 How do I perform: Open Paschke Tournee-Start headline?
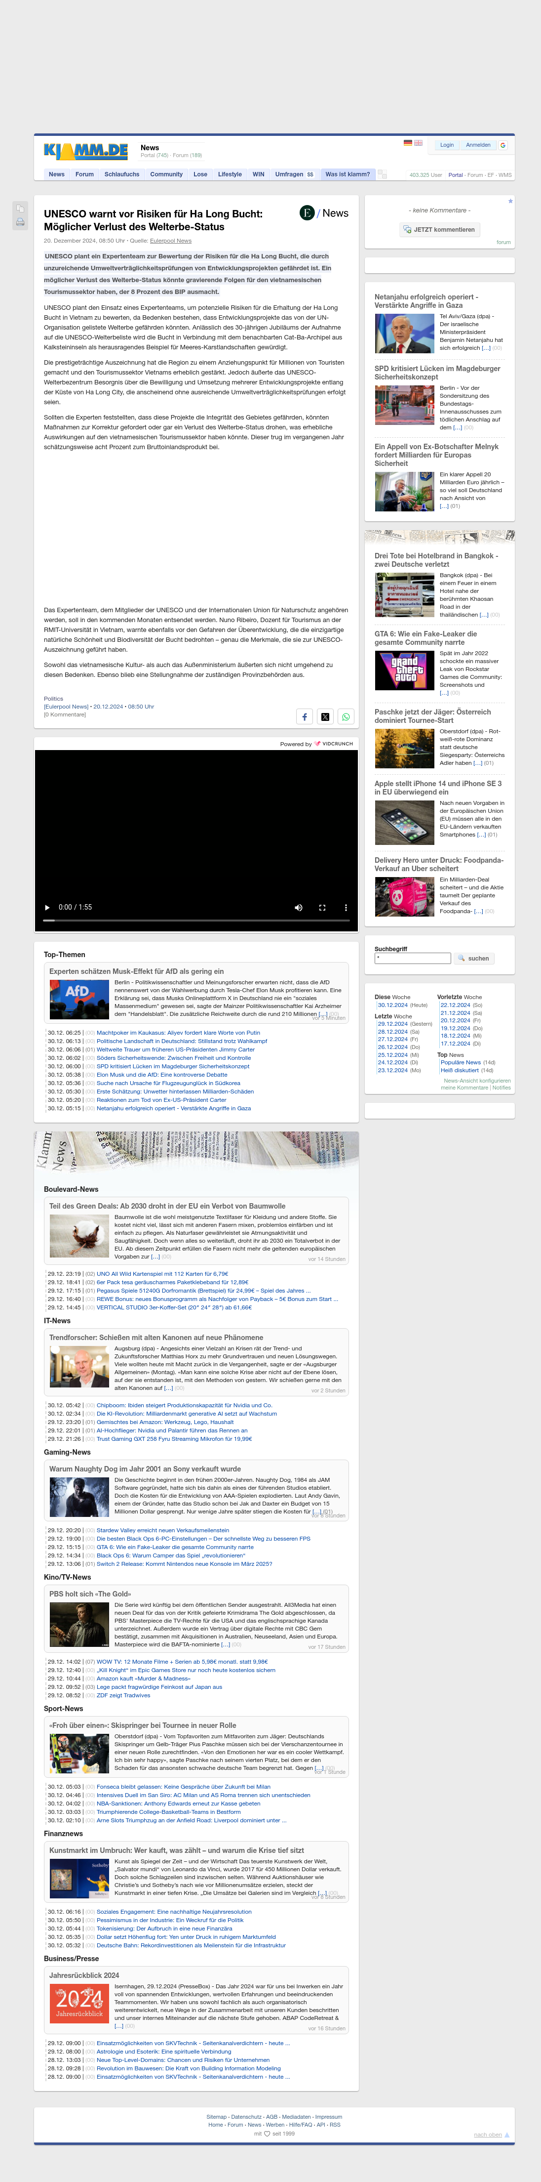tap(432, 716)
